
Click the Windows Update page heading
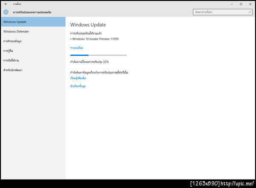pyautogui.click(x=88, y=25)
